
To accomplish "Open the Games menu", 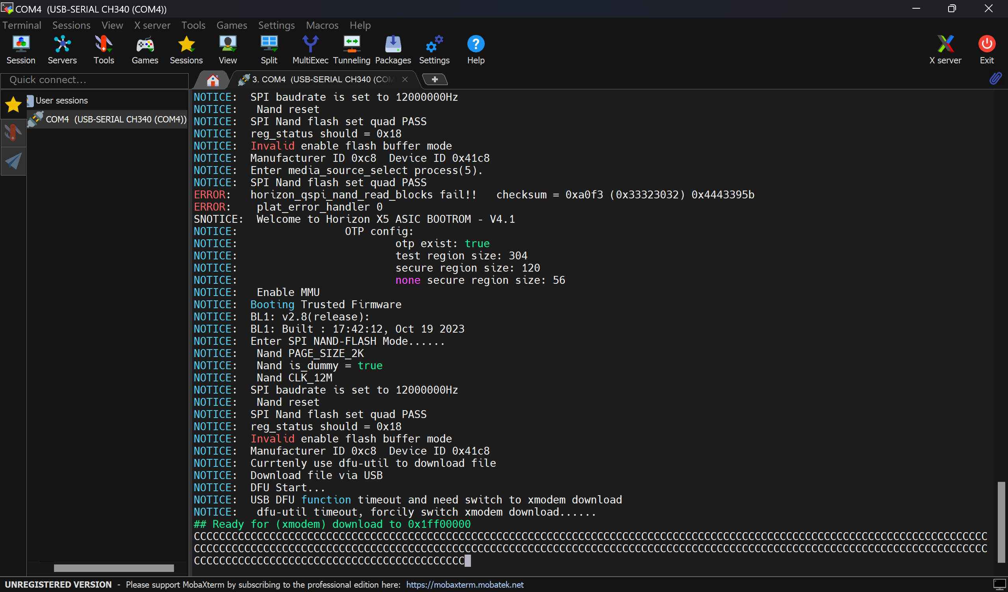I will [232, 25].
